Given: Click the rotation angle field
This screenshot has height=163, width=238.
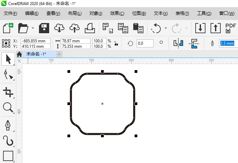Looking at the screenshot, I should [x=145, y=43].
